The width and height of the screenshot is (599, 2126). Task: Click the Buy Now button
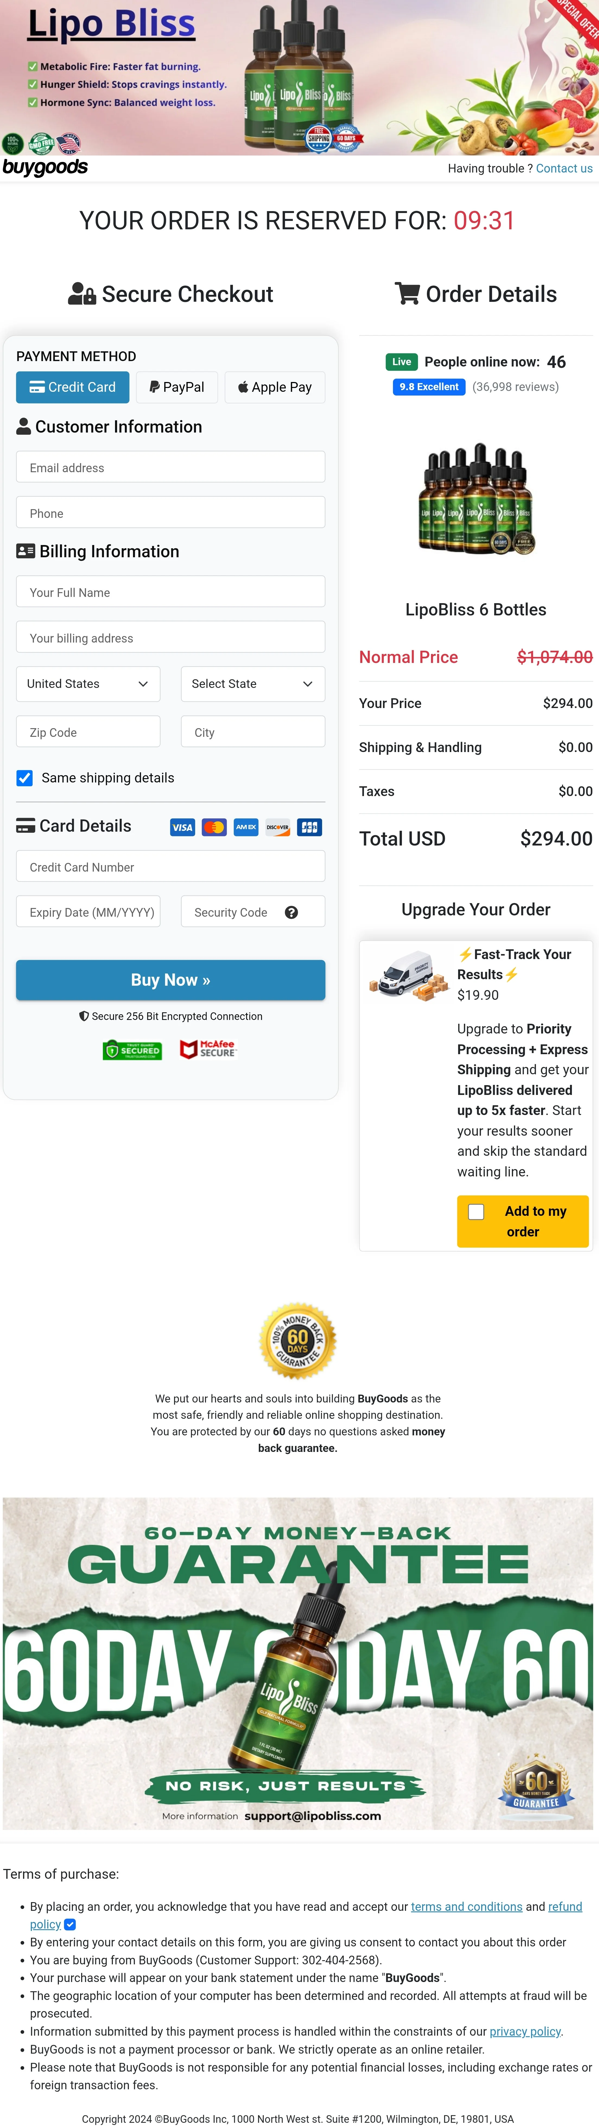coord(170,980)
